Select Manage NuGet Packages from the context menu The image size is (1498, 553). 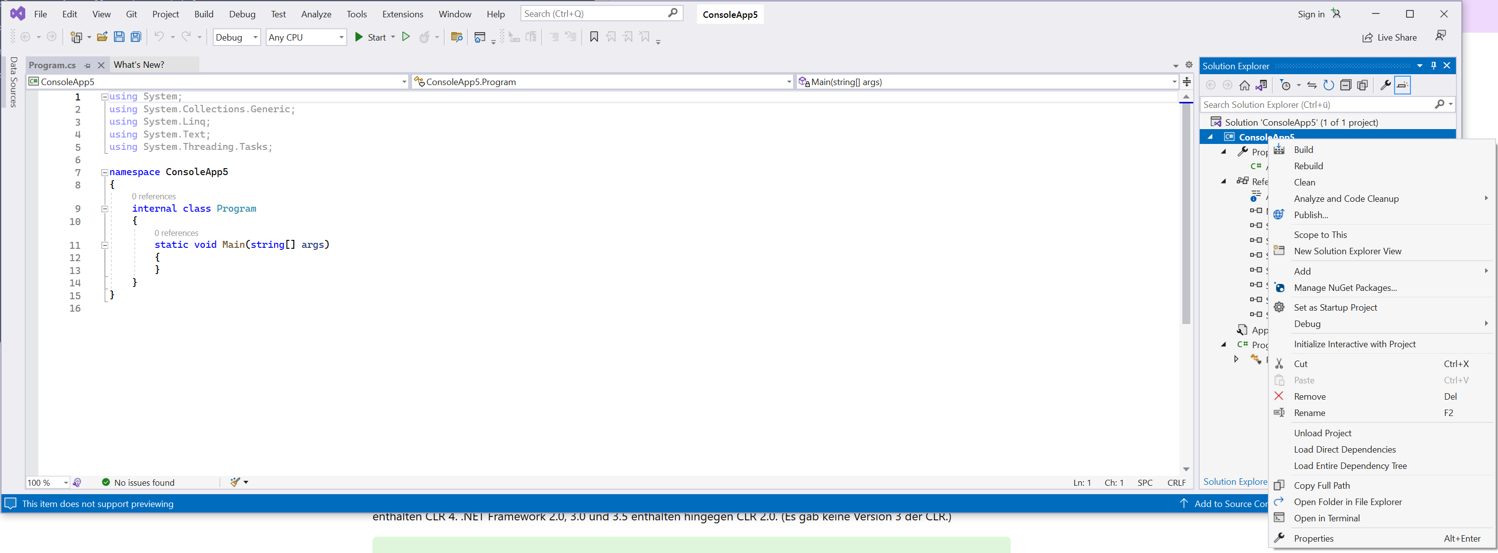click(1345, 288)
